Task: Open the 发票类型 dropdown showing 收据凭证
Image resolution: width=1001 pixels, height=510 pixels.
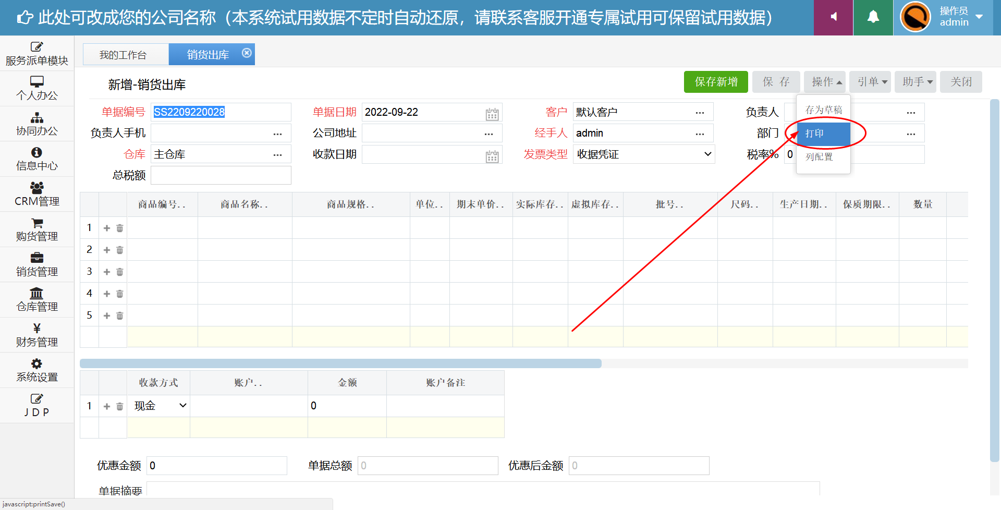Action: (x=644, y=154)
